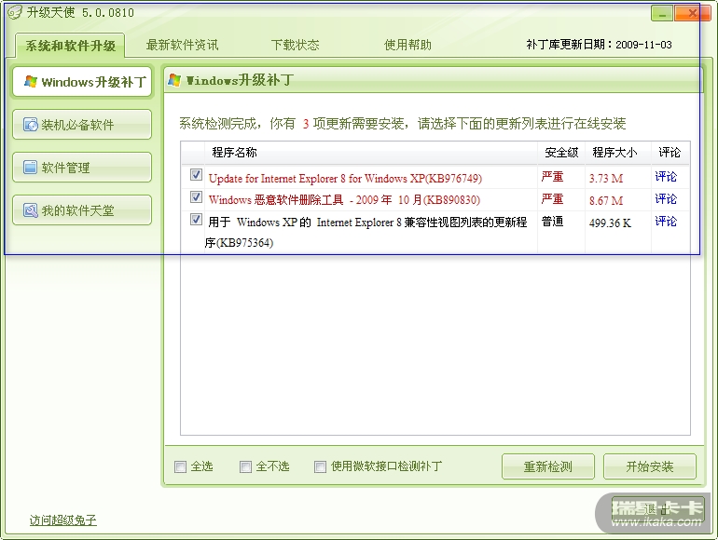Open the 使用帮助 tab
The height and width of the screenshot is (540, 718).
[x=407, y=45]
